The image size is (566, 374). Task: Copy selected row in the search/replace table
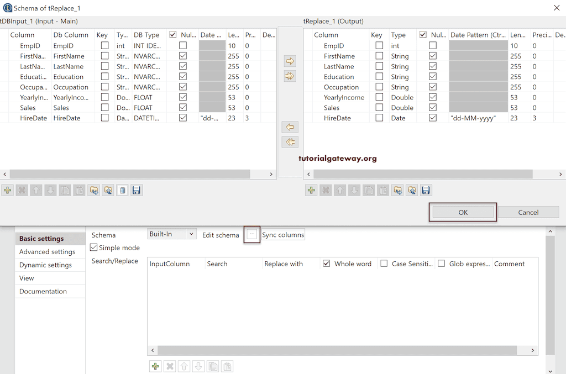click(x=213, y=366)
